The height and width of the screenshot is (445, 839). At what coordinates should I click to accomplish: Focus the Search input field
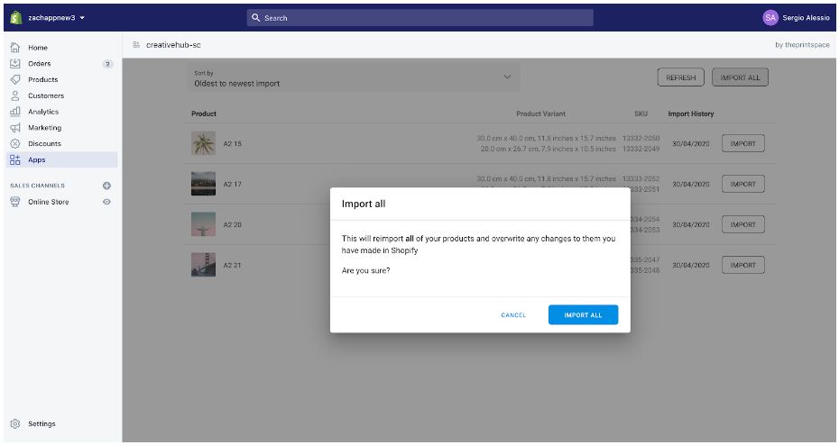(420, 18)
